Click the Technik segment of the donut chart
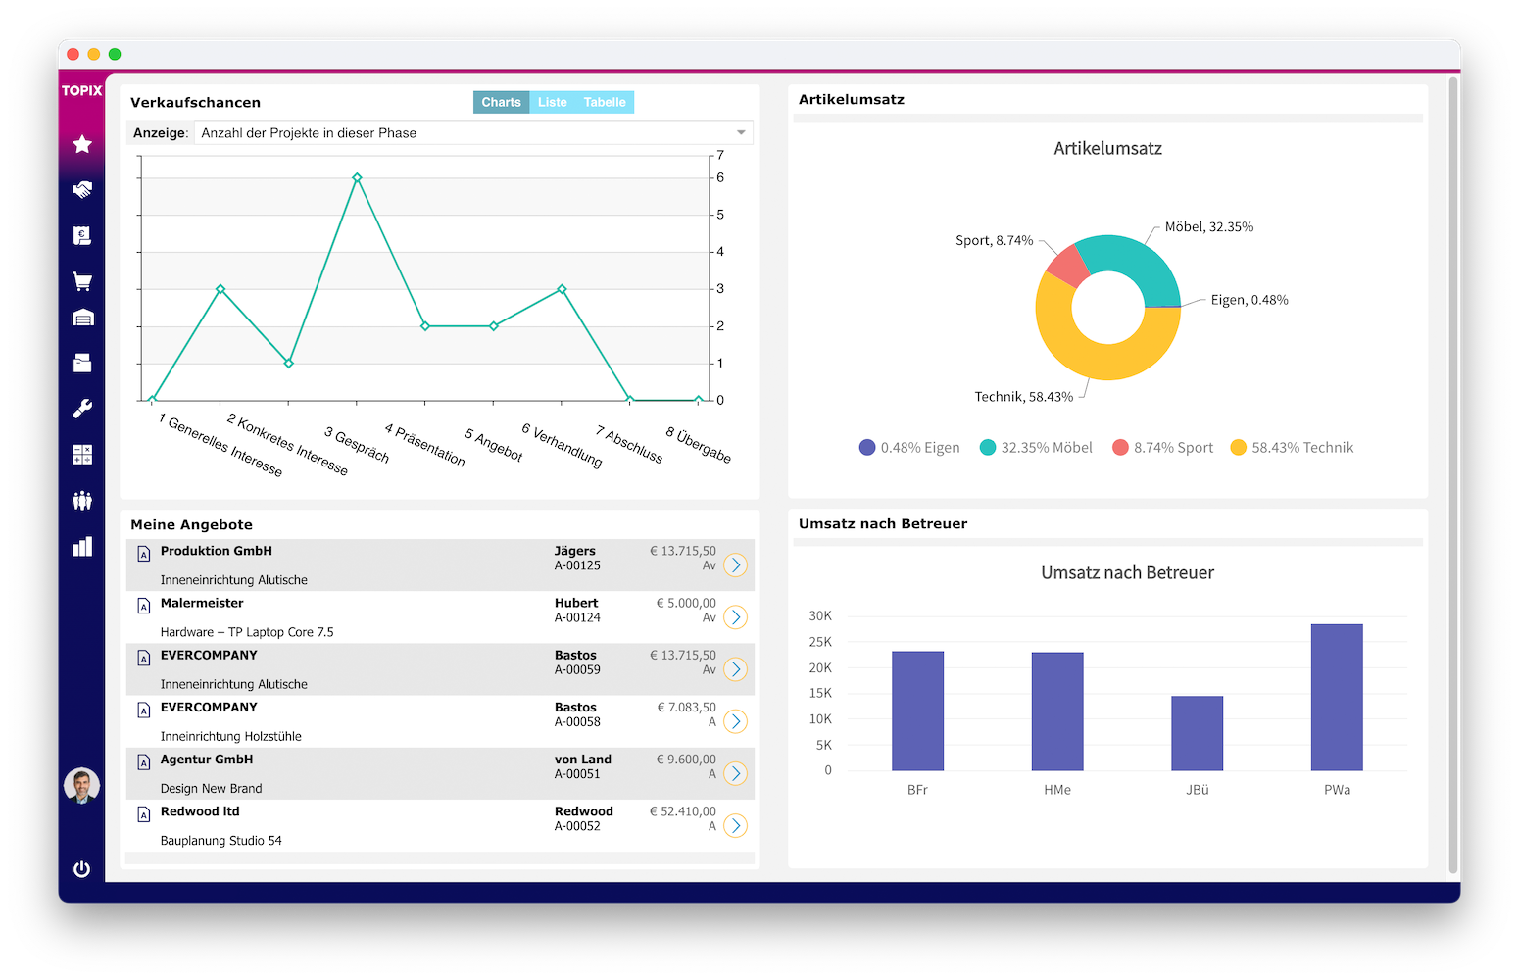Image resolution: width=1519 pixels, height=980 pixels. coord(1094,359)
